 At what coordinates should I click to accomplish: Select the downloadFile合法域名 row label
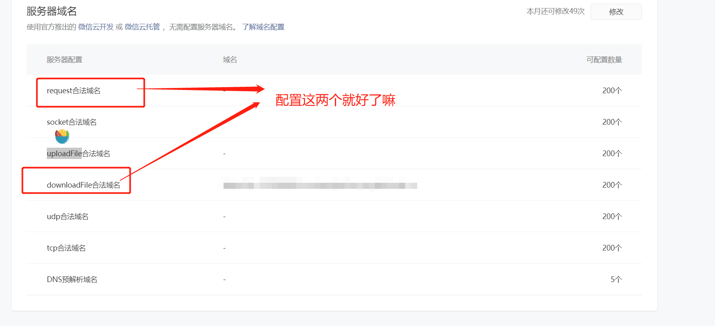(84, 185)
